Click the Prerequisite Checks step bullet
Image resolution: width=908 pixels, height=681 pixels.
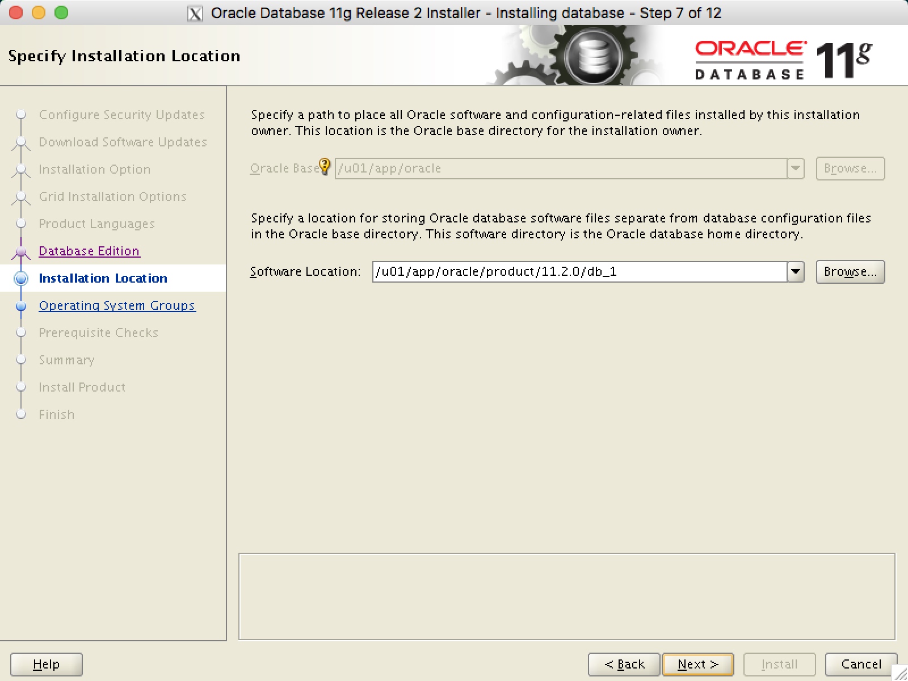21,333
